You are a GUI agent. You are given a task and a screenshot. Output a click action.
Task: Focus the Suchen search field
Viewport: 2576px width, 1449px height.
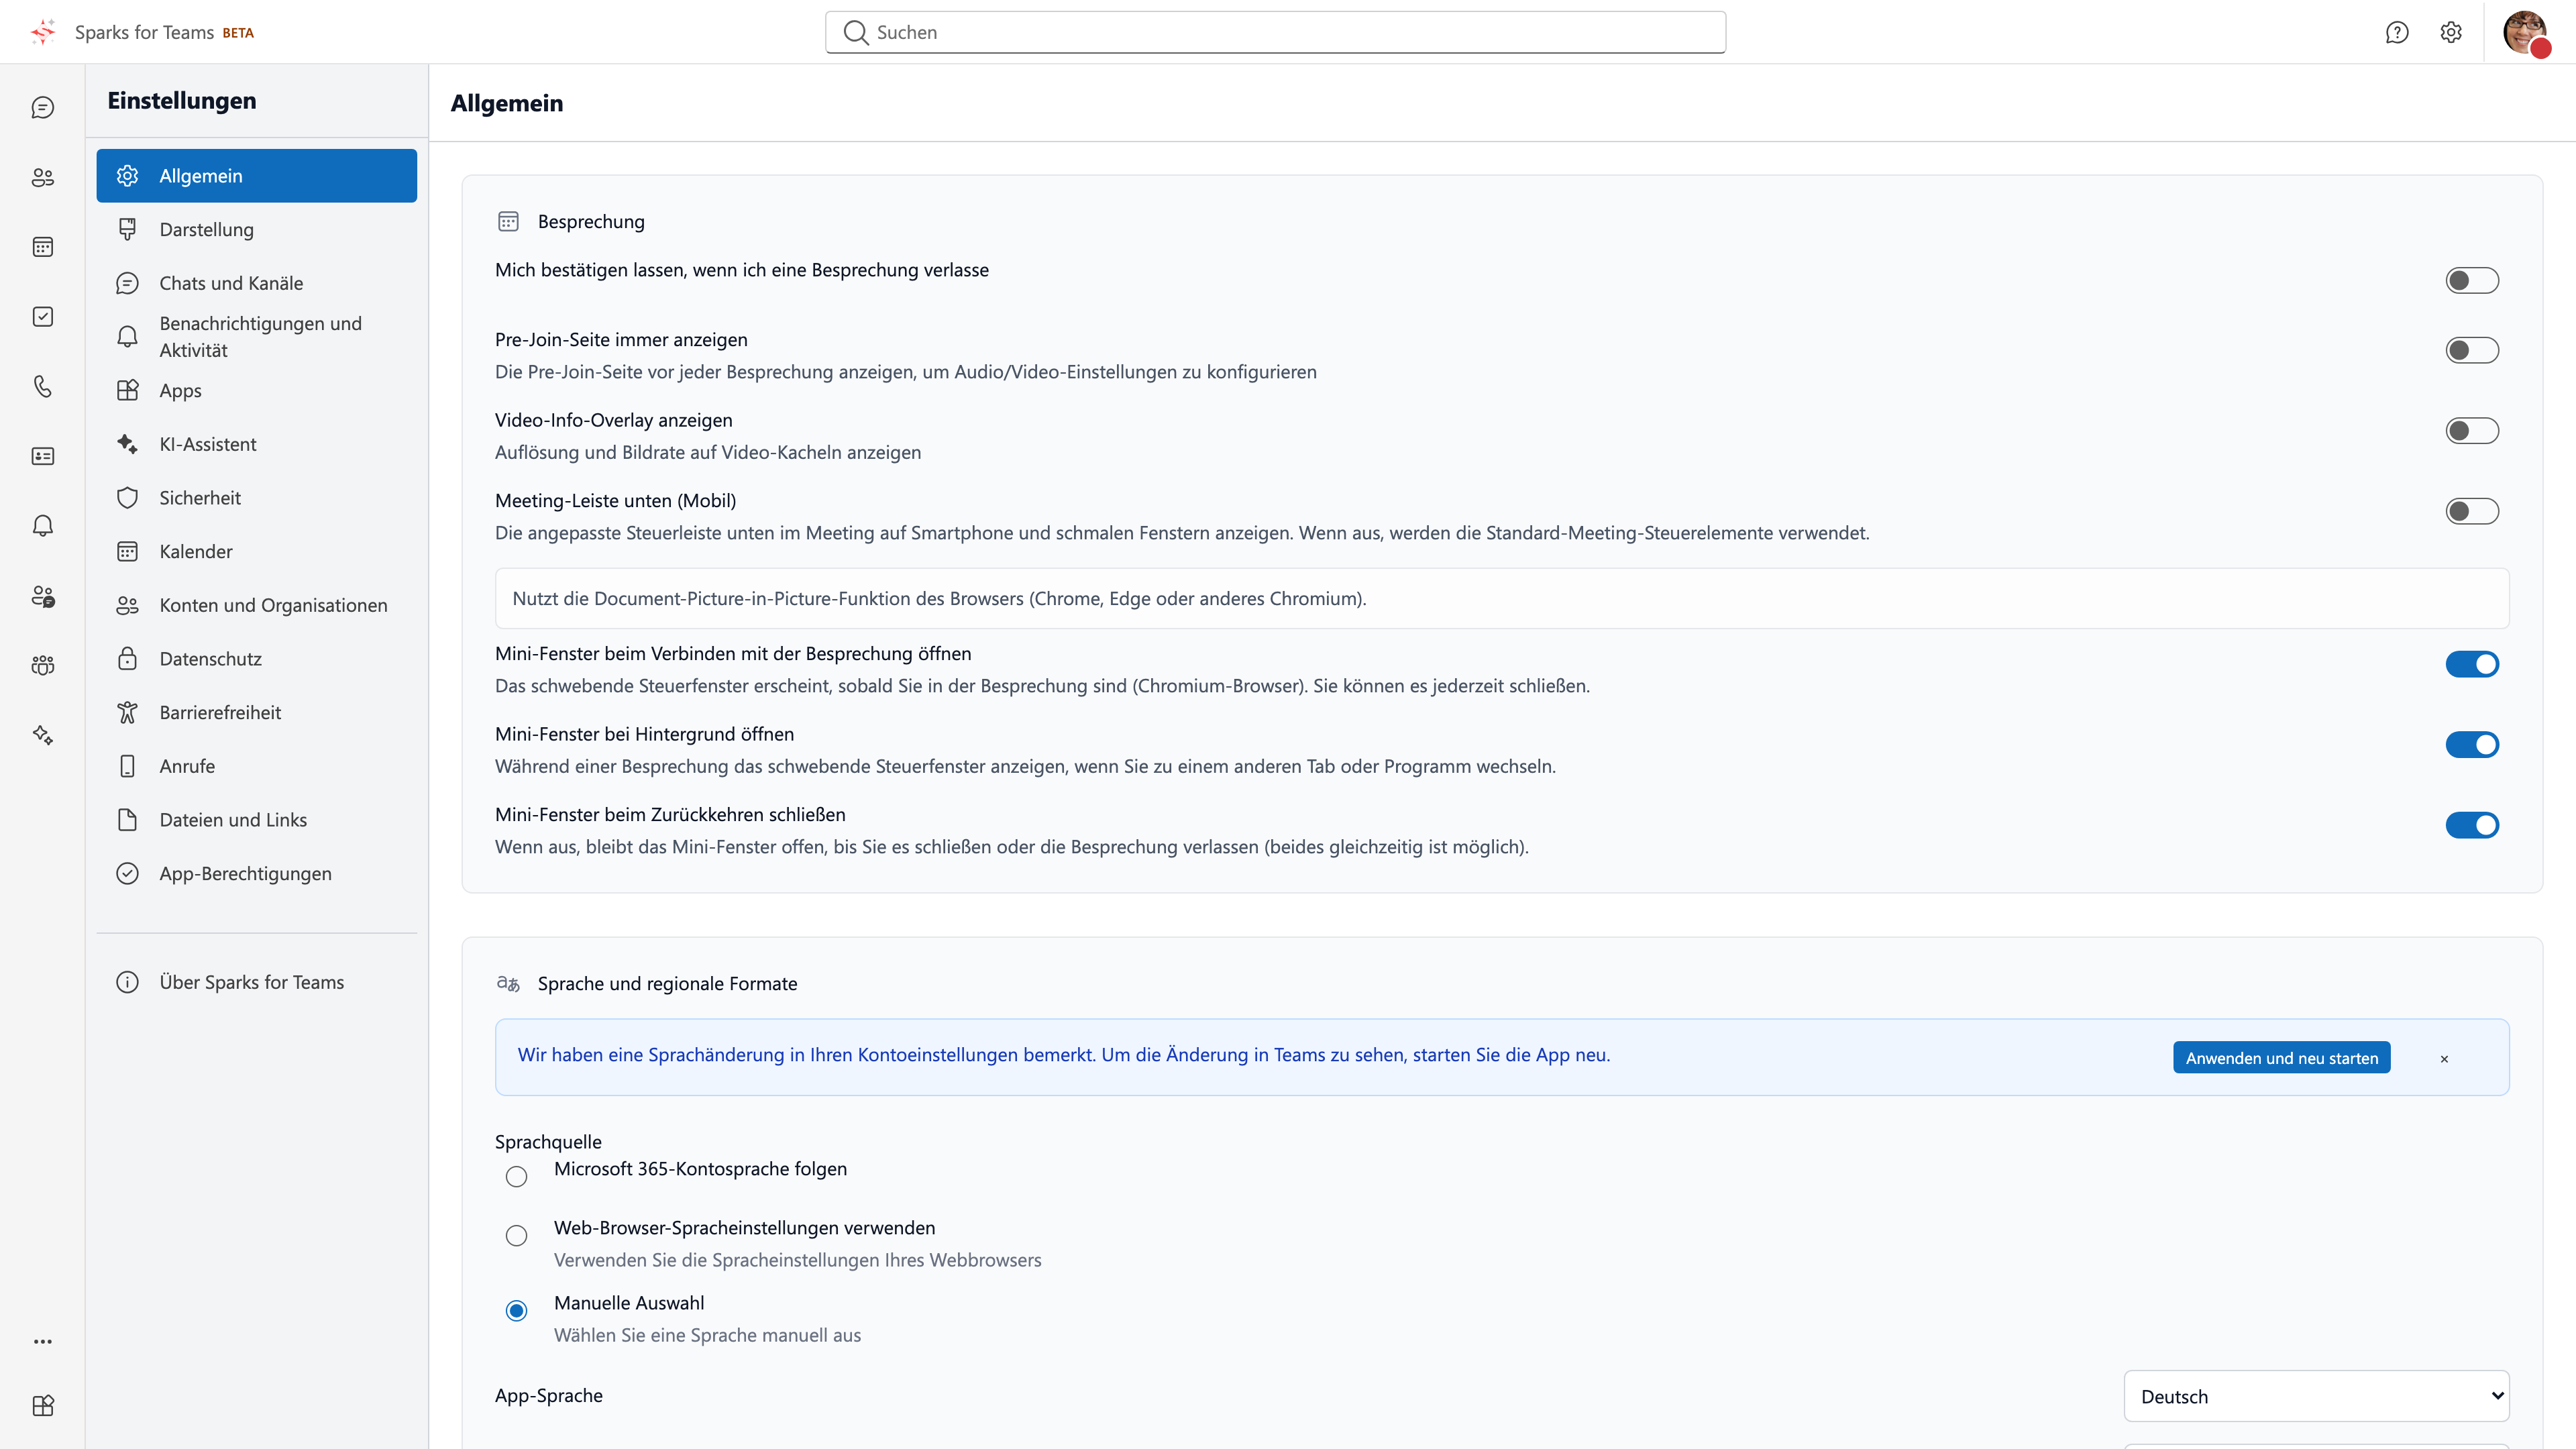pos(1275,32)
